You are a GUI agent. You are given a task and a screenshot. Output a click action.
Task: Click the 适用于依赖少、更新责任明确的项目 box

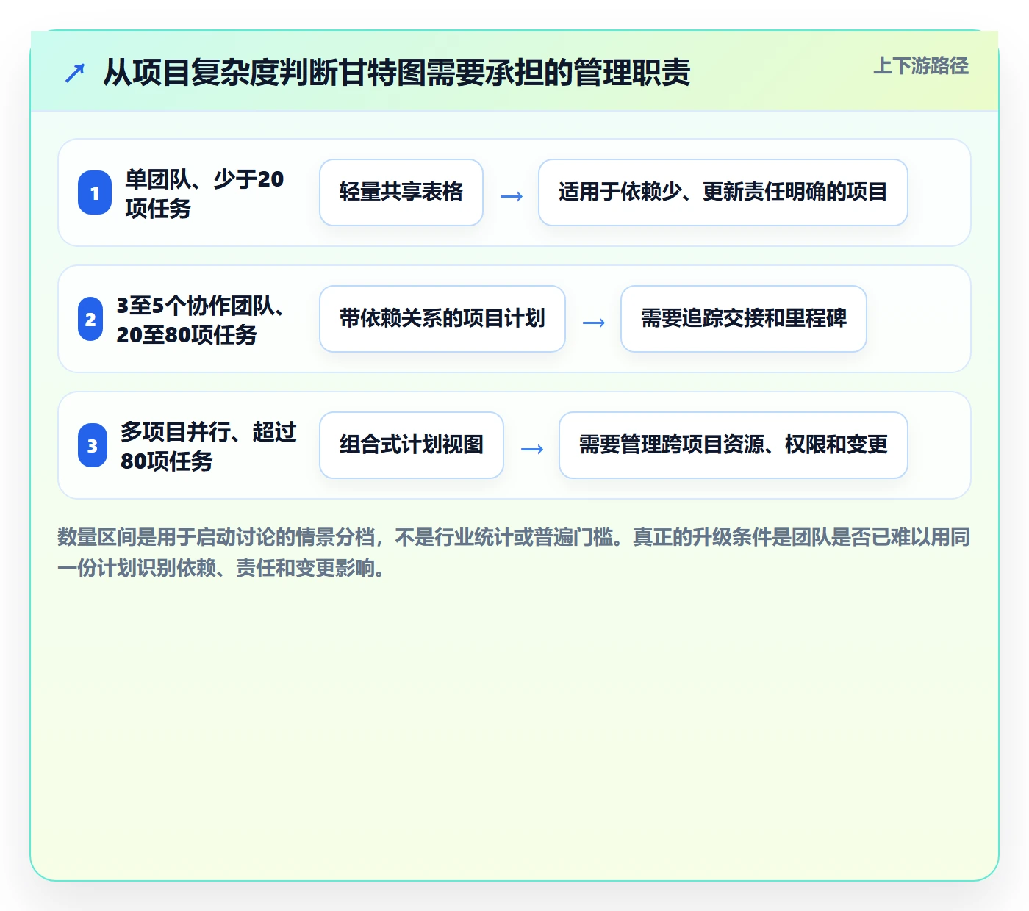point(723,192)
